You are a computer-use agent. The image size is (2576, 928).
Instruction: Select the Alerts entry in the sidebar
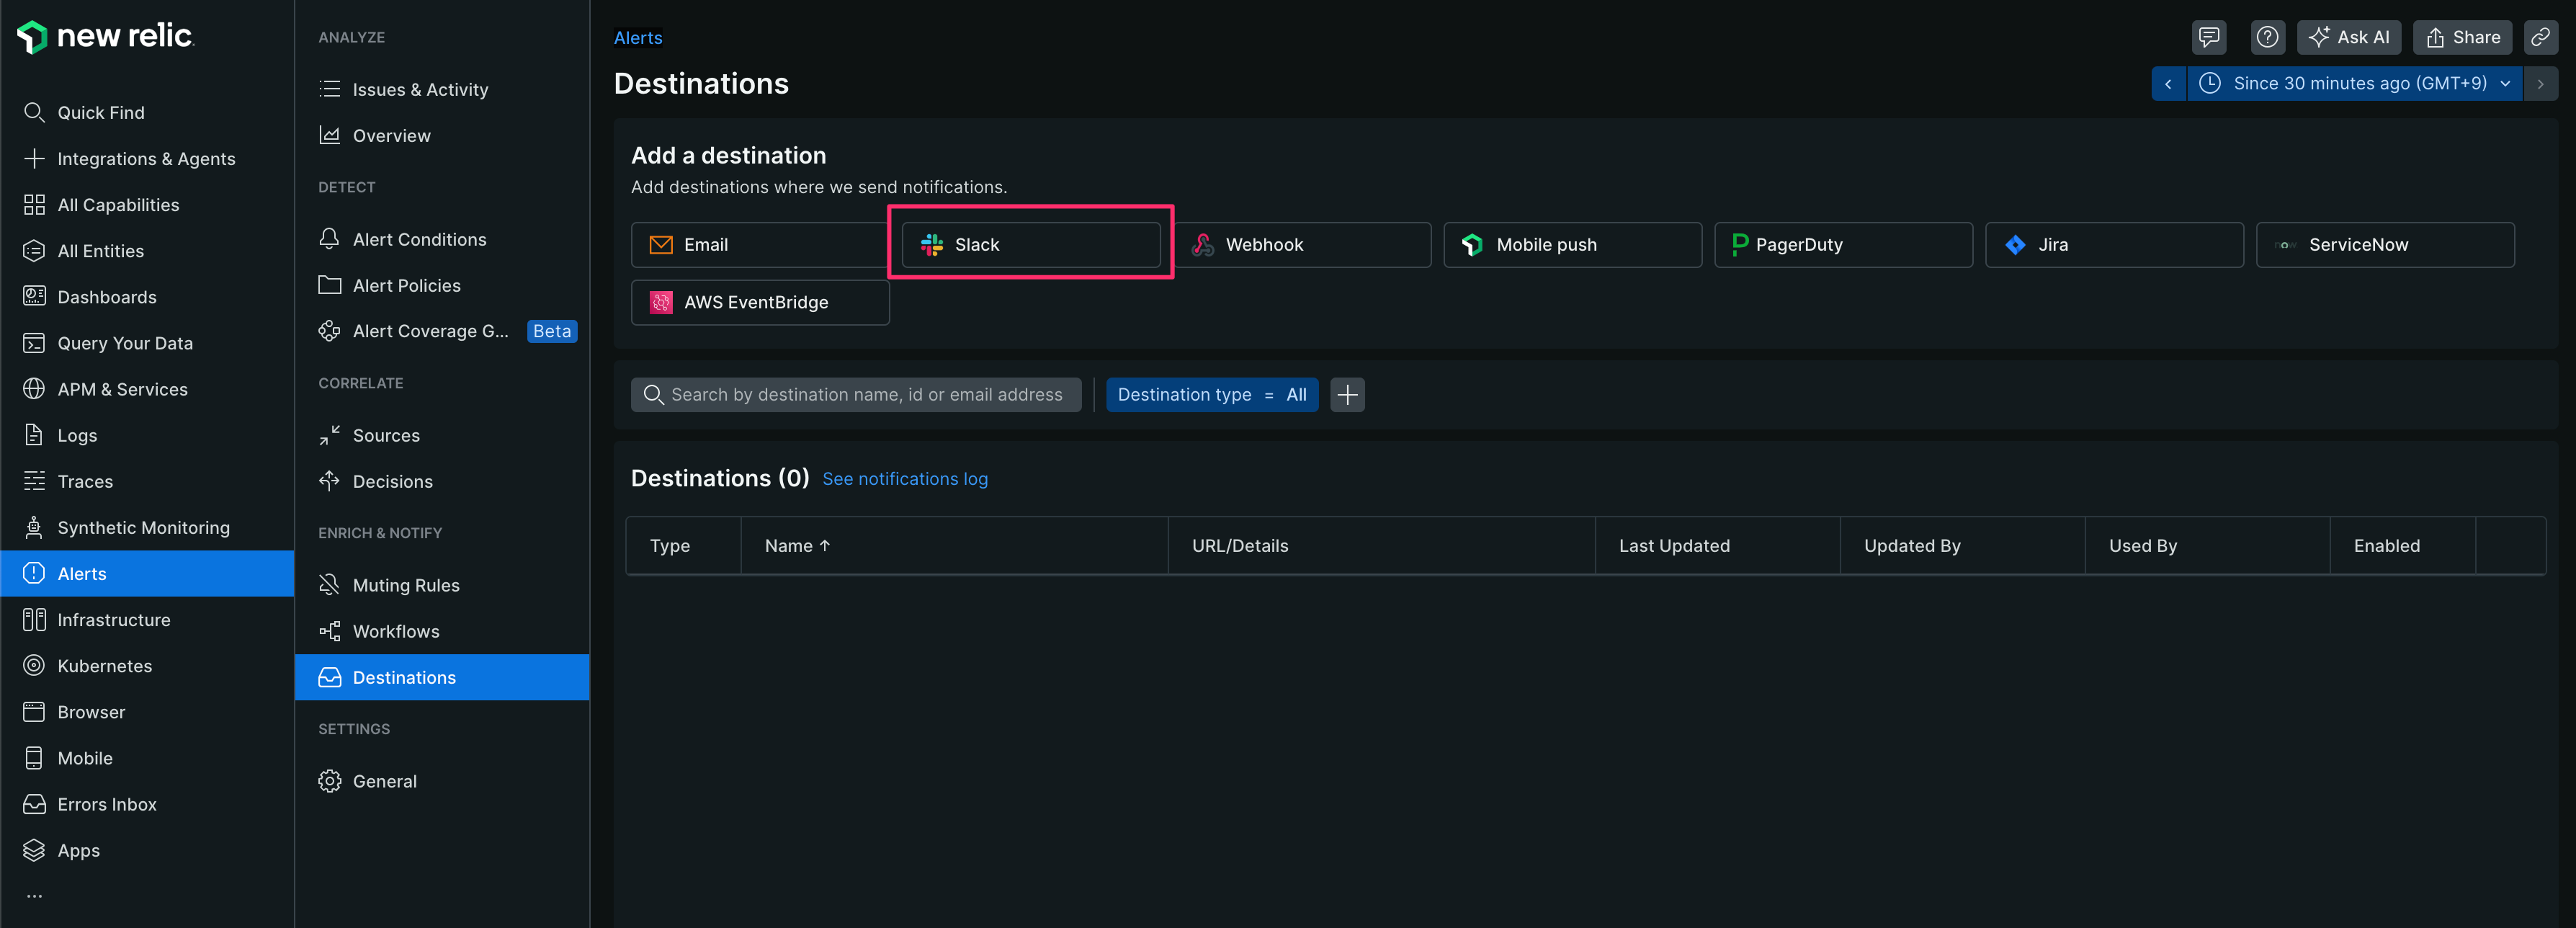[82, 573]
